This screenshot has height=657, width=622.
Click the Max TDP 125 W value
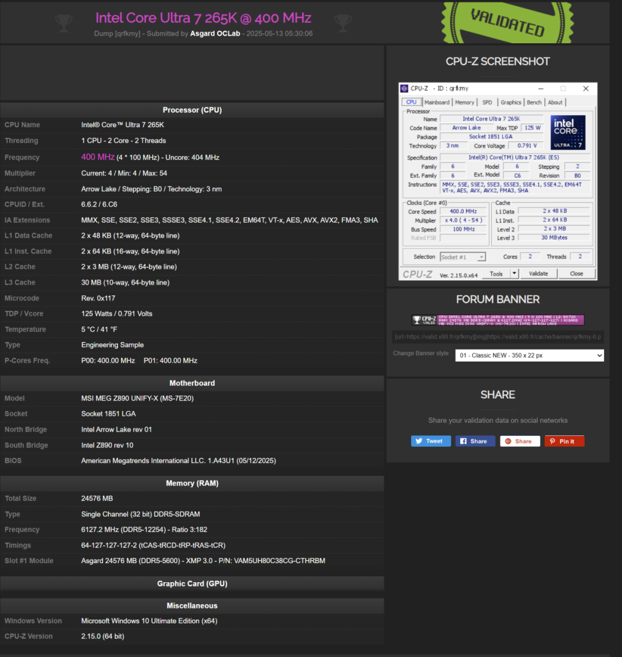coord(532,128)
